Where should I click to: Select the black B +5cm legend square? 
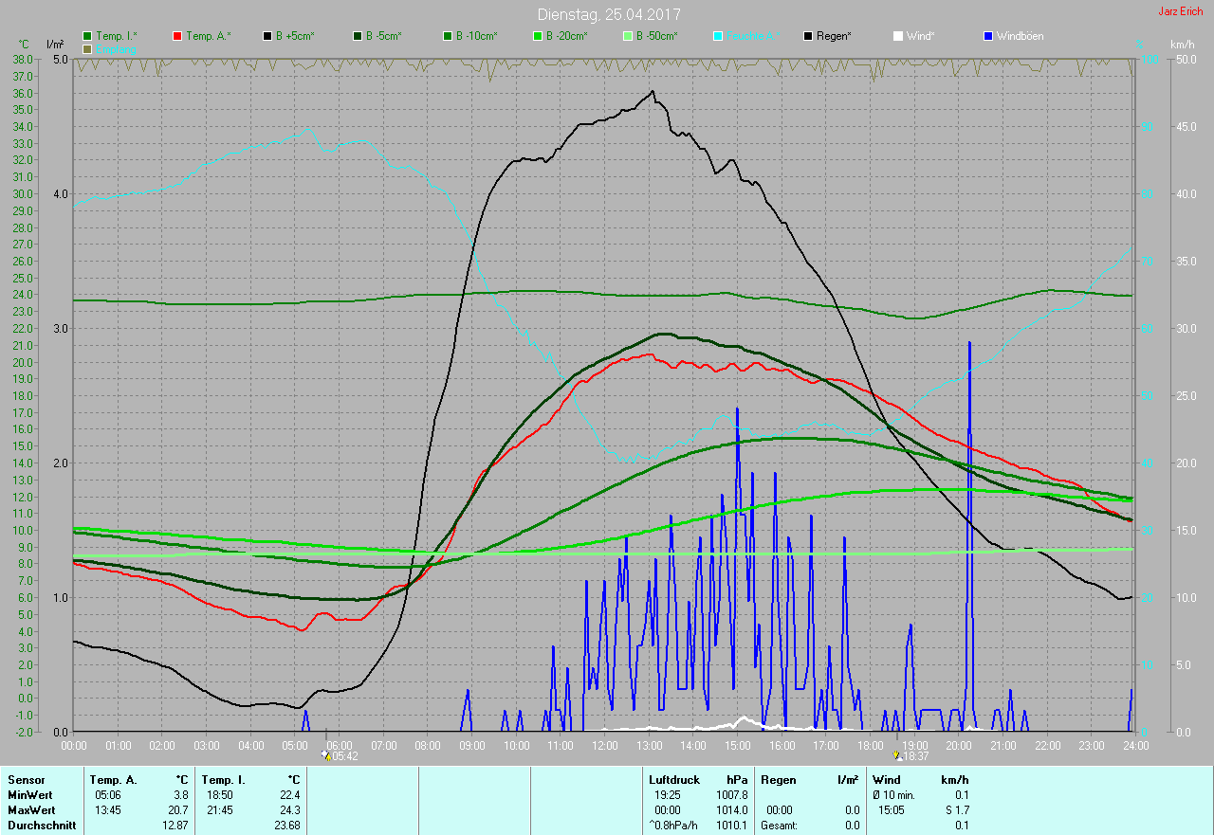tap(268, 36)
